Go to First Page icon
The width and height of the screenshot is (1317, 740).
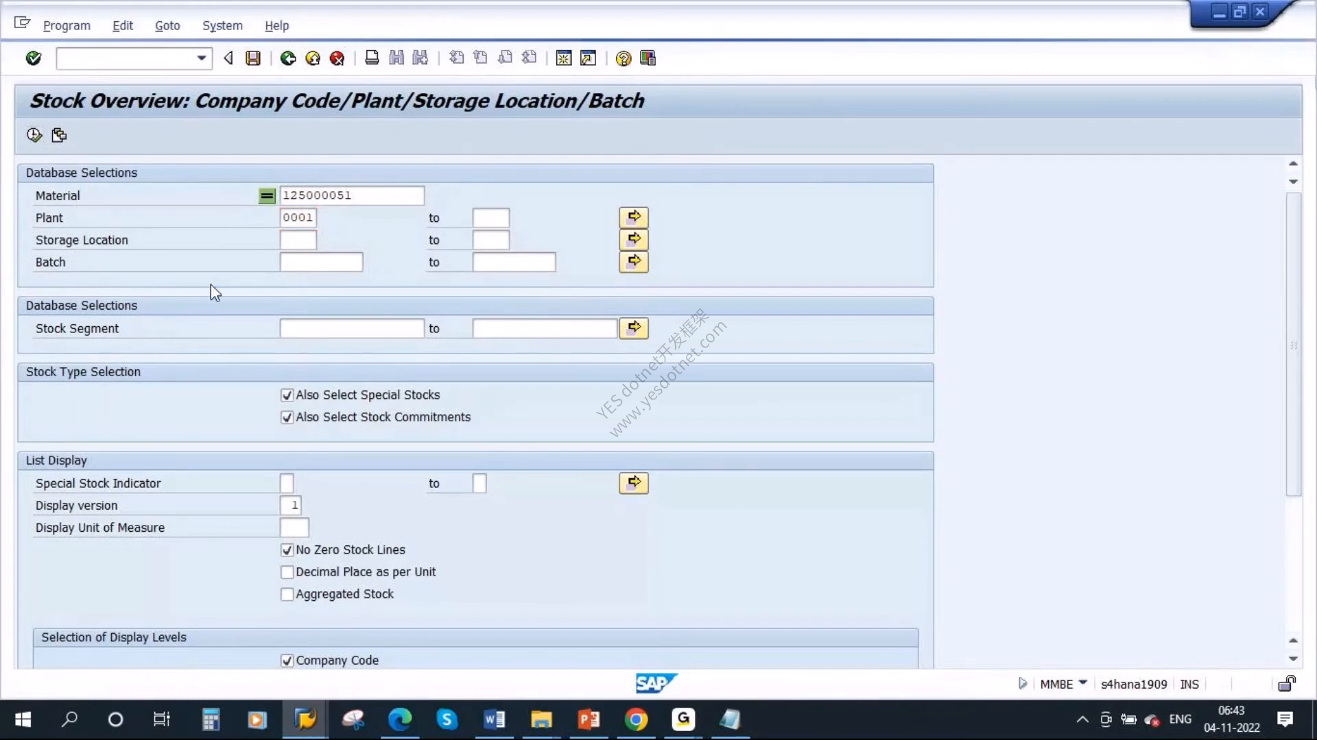pos(456,58)
